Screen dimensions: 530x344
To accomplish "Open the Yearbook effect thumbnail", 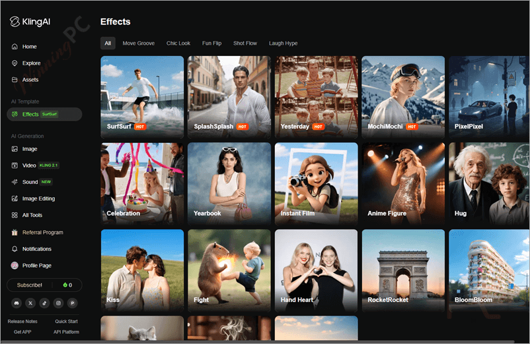I will click(229, 184).
